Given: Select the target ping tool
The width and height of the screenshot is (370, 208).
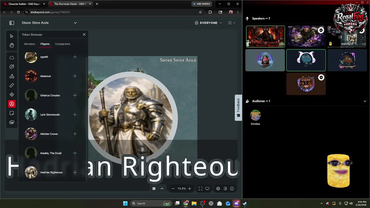Looking at the screenshot, I should click(x=12, y=94).
